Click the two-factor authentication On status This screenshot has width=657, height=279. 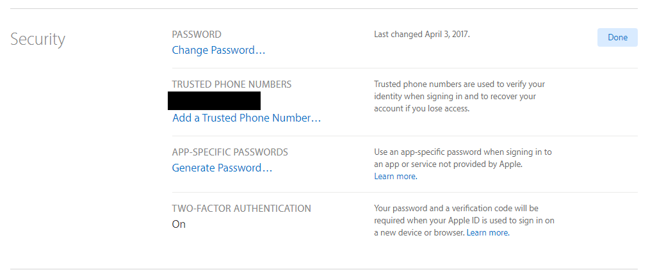pyautogui.click(x=179, y=225)
